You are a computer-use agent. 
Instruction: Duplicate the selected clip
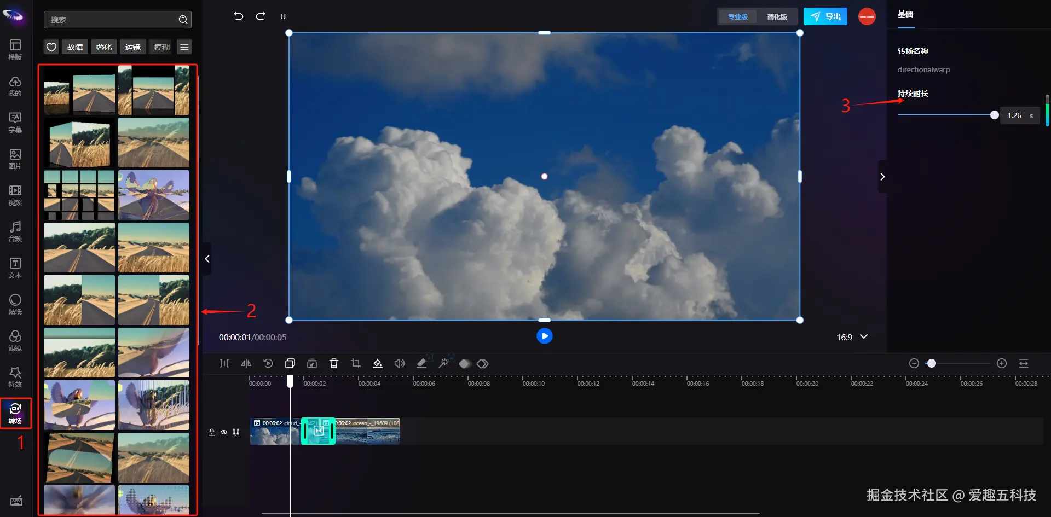[290, 363]
